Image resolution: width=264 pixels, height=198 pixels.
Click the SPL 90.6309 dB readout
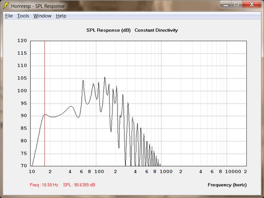(79, 185)
